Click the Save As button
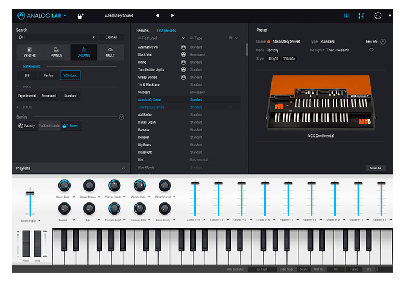This screenshot has width=405, height=281. [375, 168]
